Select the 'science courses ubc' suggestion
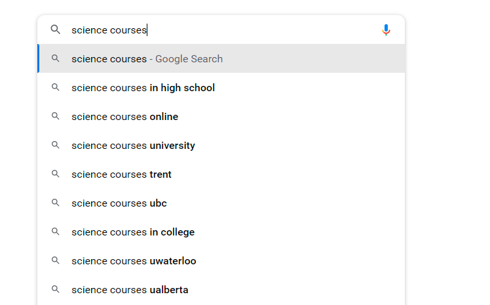Image resolution: width=490 pixels, height=305 pixels. [x=119, y=203]
